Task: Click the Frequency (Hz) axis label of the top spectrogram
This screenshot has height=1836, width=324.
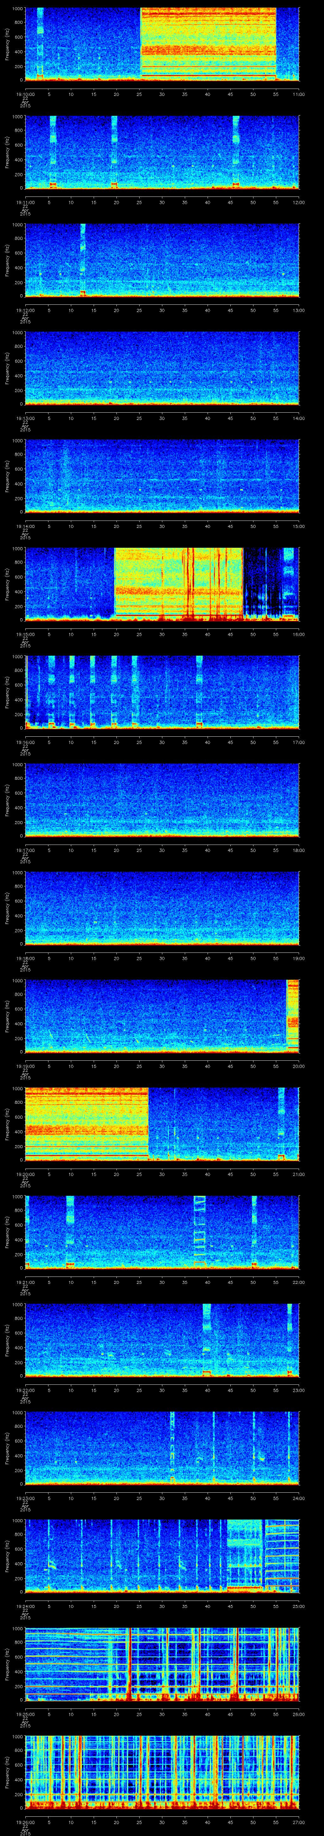Action: click(7, 44)
